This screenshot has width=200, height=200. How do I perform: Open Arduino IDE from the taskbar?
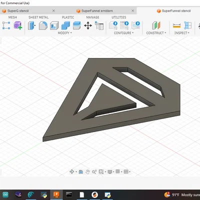click(x=5, y=194)
